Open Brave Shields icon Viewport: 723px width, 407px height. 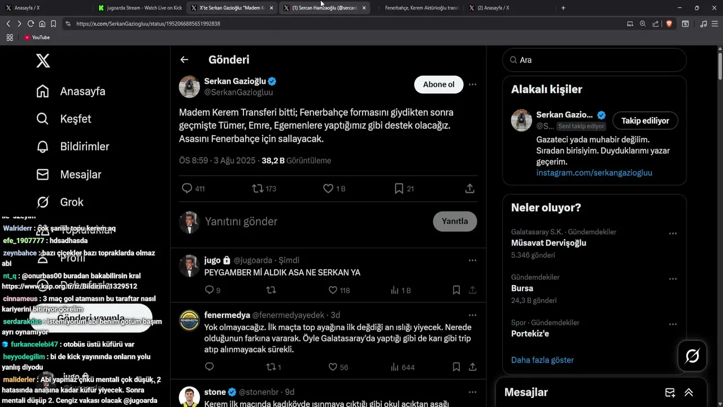669,24
